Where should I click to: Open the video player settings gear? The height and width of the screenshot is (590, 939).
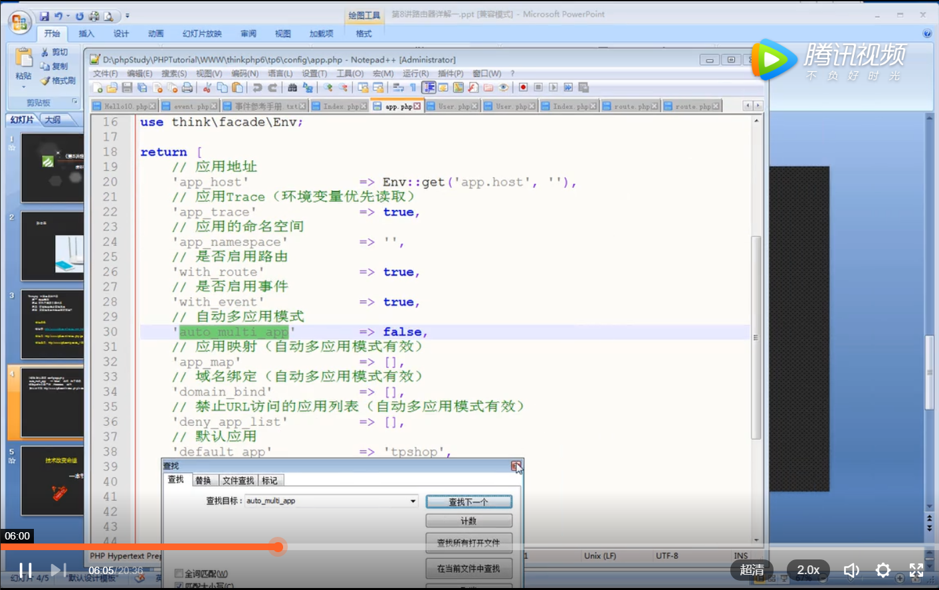point(883,570)
